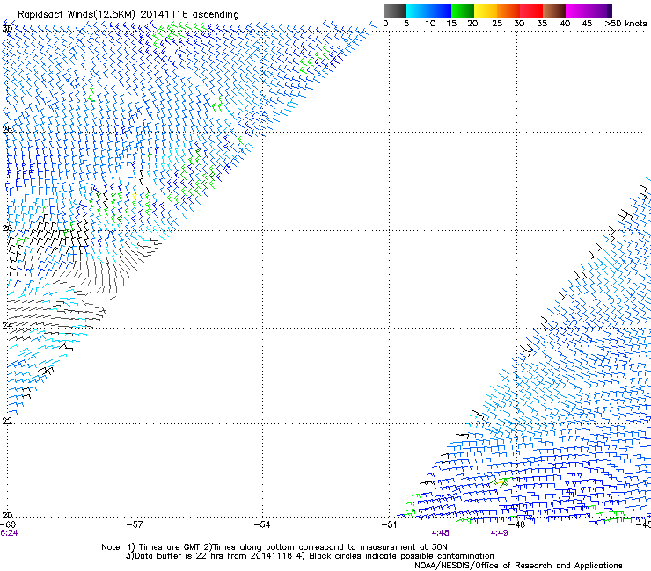651x571 pixels.
Task: Click the longitude '-60' axis label
Action: click(x=9, y=524)
